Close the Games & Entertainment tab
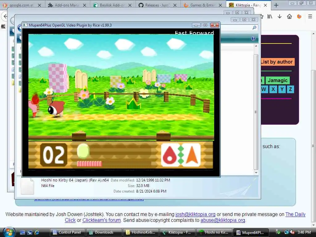The height and width of the screenshot is (237, 316). [x=220, y=5]
